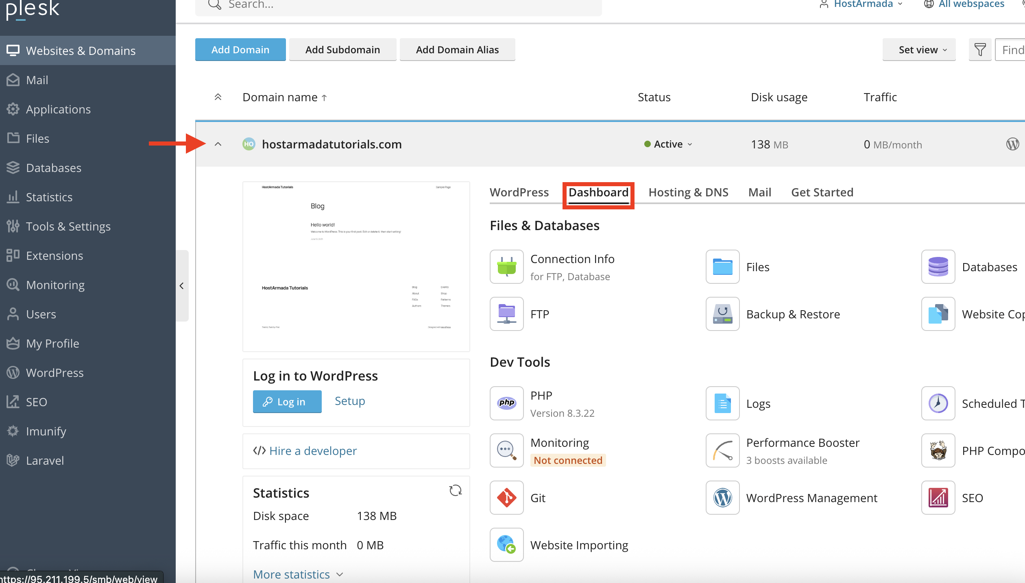Click the Git icon
The height and width of the screenshot is (583, 1025).
coord(506,498)
